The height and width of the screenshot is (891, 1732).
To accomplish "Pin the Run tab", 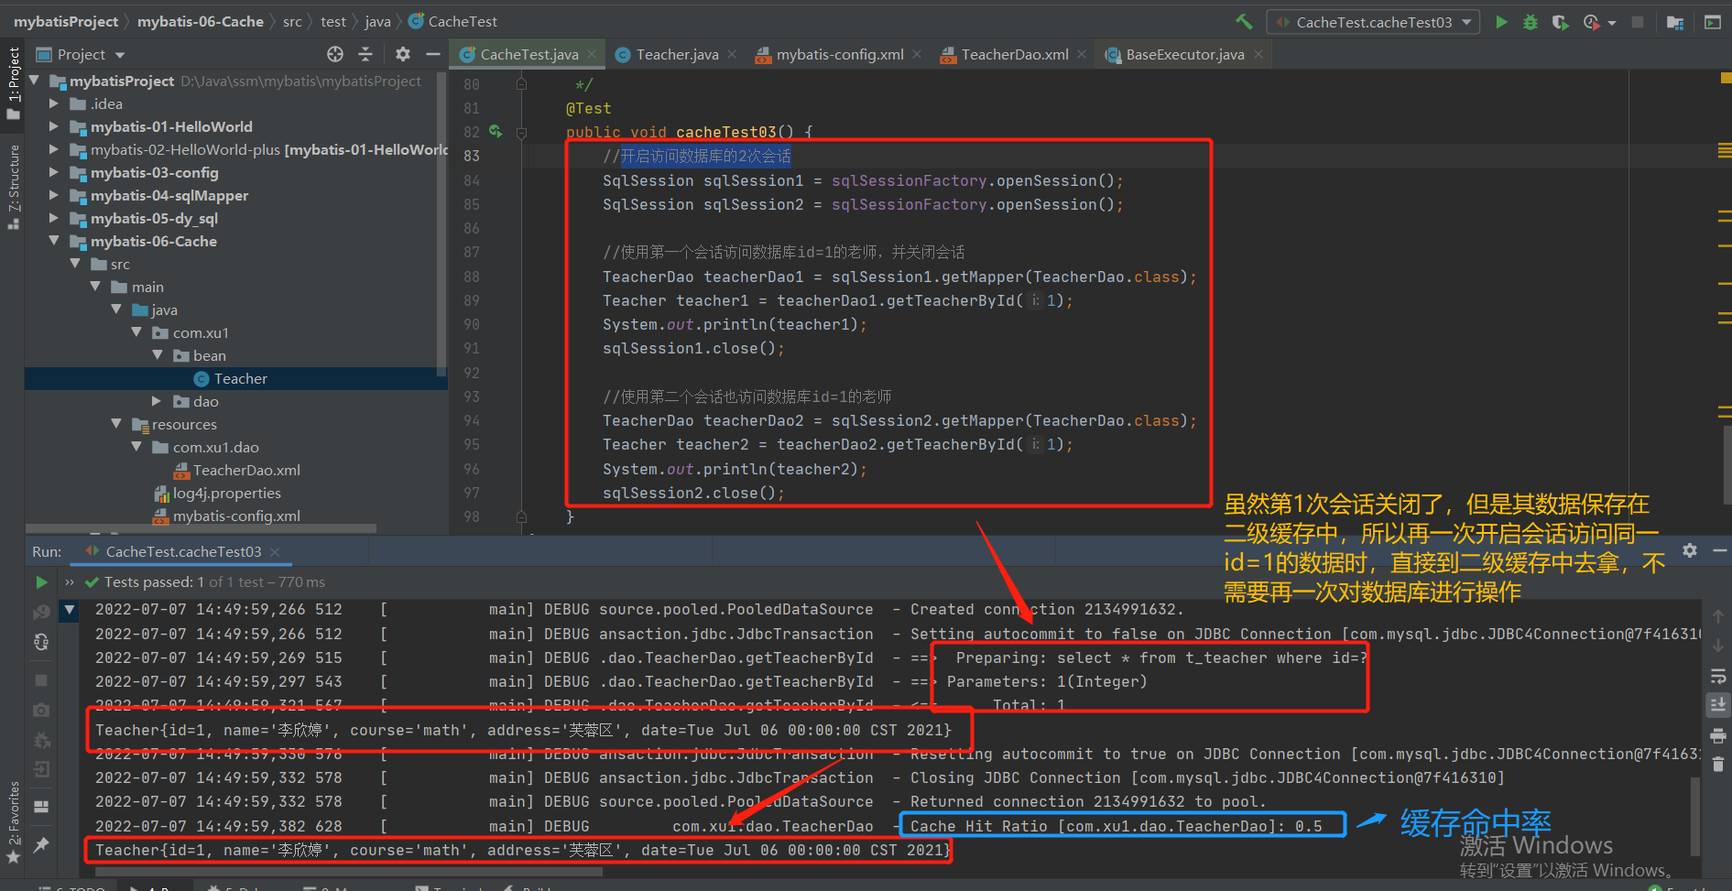I will coord(41,845).
